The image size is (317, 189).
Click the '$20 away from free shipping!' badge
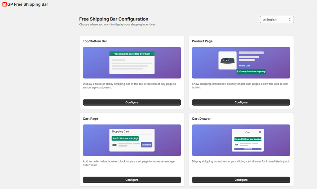[251, 72]
